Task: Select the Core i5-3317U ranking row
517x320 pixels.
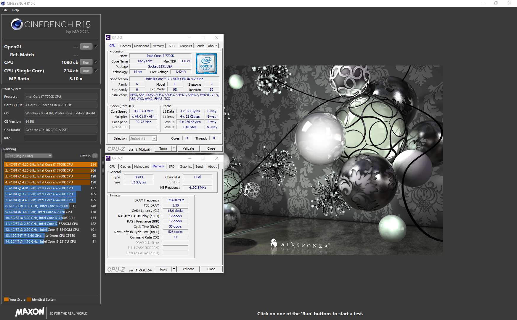Action: [51, 241]
